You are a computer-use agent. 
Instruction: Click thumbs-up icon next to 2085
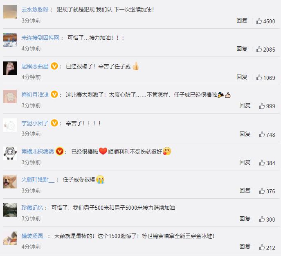coord(259,49)
